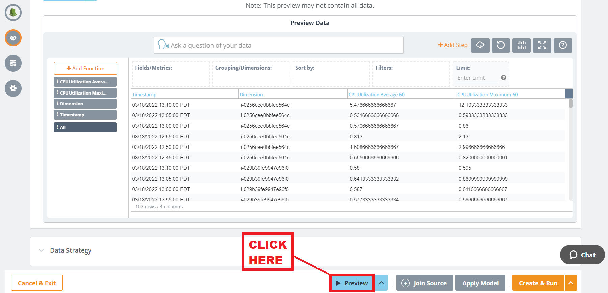Screen dimensions: 608x293
Task: Click the reset/refresh icon in preview toolbar
Action: click(x=501, y=45)
